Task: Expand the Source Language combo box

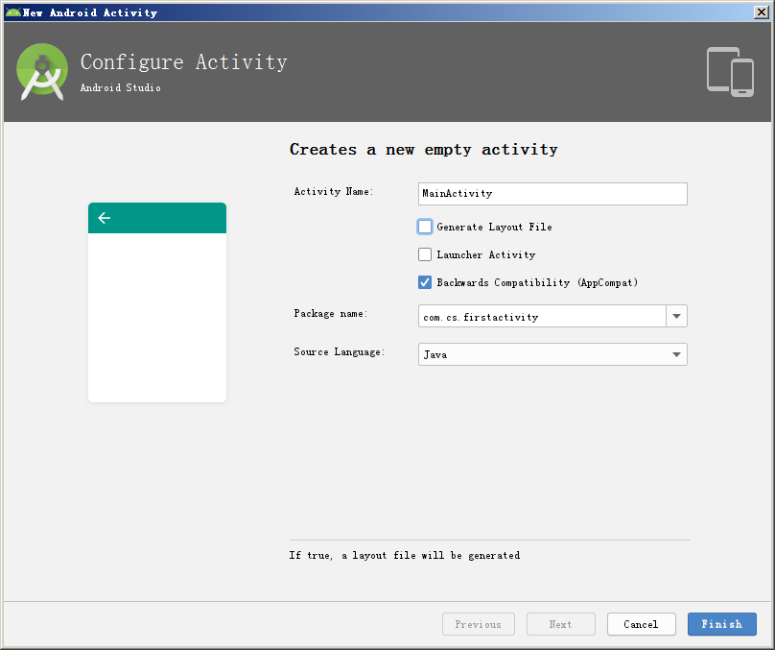Action: (x=552, y=354)
